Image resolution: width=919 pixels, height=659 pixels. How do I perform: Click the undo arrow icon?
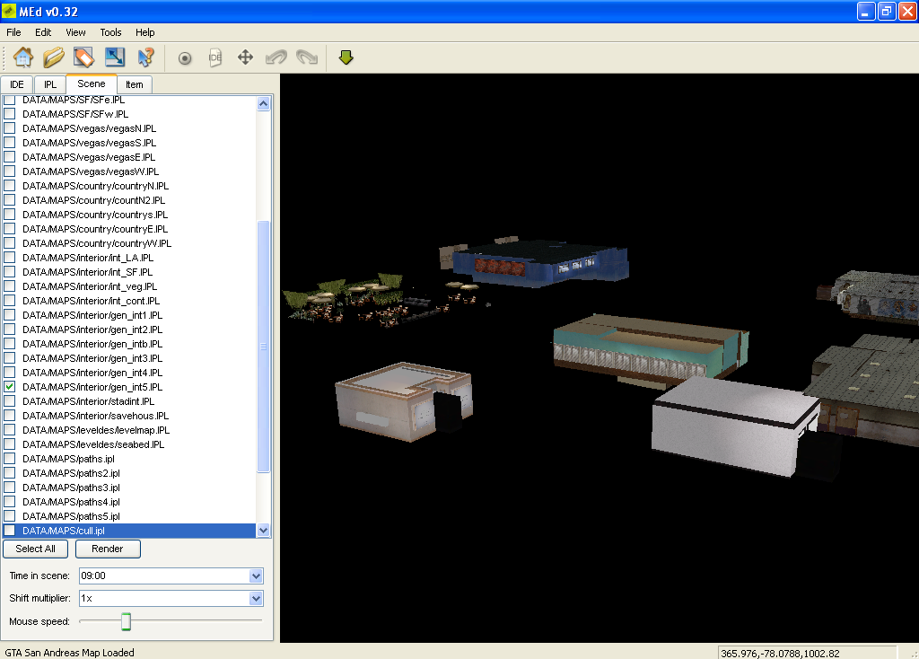[x=276, y=57]
